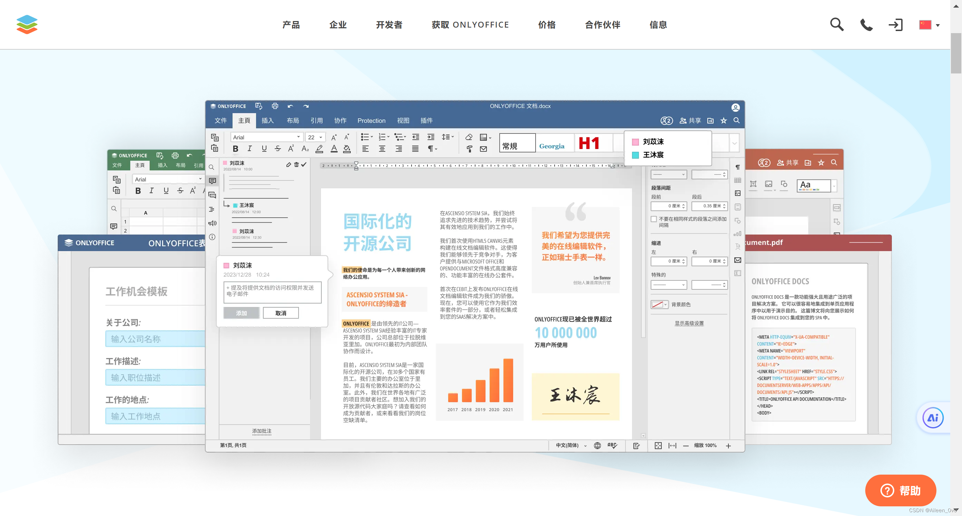Open the 获取 ONLYOFFICE navigation menu
Screen dimensions: 962x516
pyautogui.click(x=470, y=24)
